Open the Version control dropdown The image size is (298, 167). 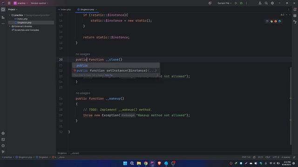(39, 3)
